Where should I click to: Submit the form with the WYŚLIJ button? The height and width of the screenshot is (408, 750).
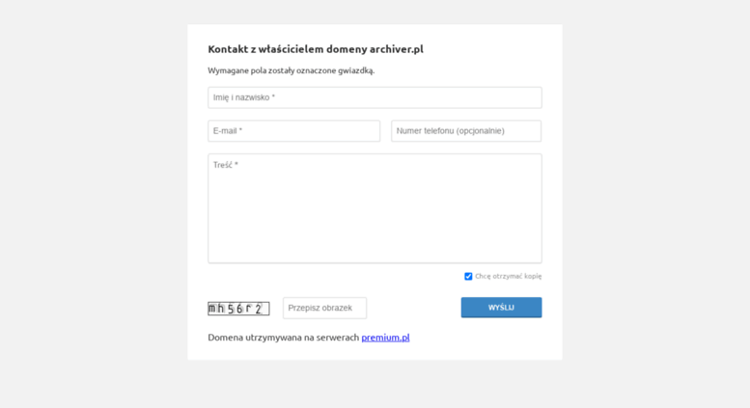pyautogui.click(x=501, y=308)
